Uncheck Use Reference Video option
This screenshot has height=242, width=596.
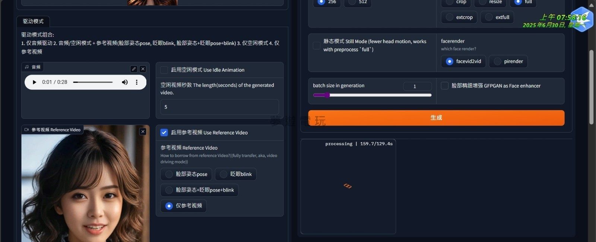point(164,133)
